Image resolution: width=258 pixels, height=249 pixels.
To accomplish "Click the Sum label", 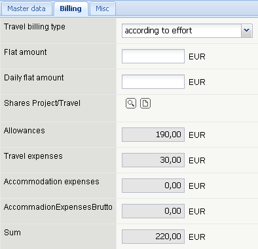I will pos(12,233).
